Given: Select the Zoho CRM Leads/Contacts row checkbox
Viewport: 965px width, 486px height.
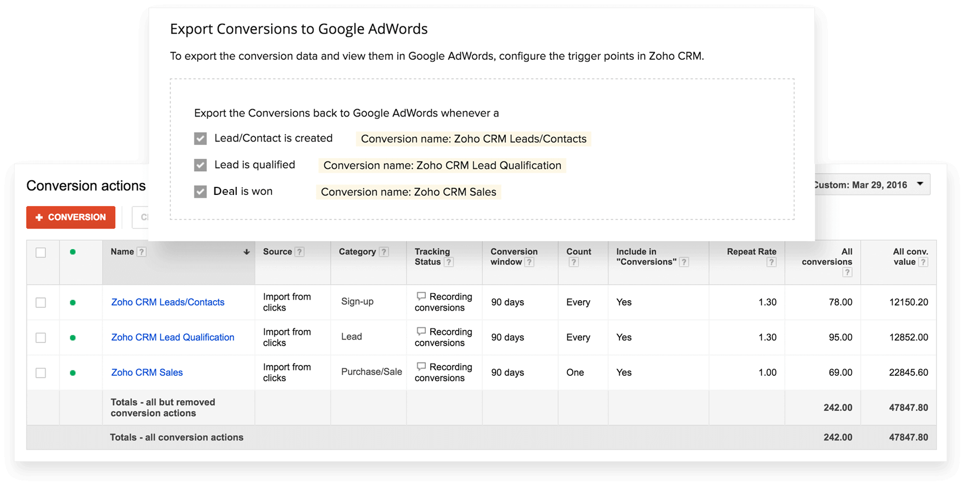Looking at the screenshot, I should tap(41, 302).
